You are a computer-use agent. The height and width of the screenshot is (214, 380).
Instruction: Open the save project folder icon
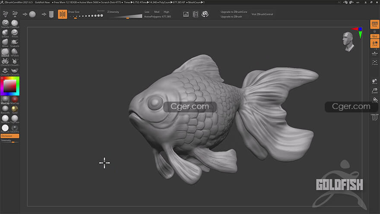(x=15, y=14)
